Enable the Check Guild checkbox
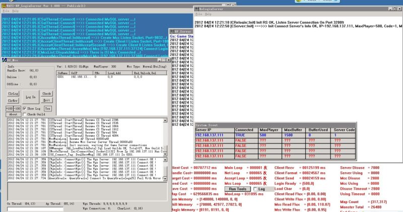The width and height of the screenshot is (403, 212). tap(25, 114)
